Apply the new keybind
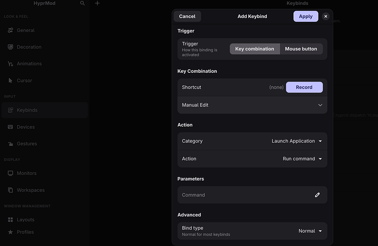The width and height of the screenshot is (378, 246). click(x=306, y=16)
